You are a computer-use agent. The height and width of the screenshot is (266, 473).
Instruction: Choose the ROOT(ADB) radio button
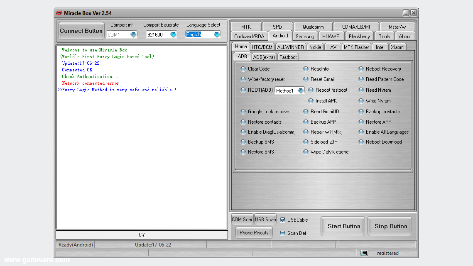pyautogui.click(x=243, y=90)
